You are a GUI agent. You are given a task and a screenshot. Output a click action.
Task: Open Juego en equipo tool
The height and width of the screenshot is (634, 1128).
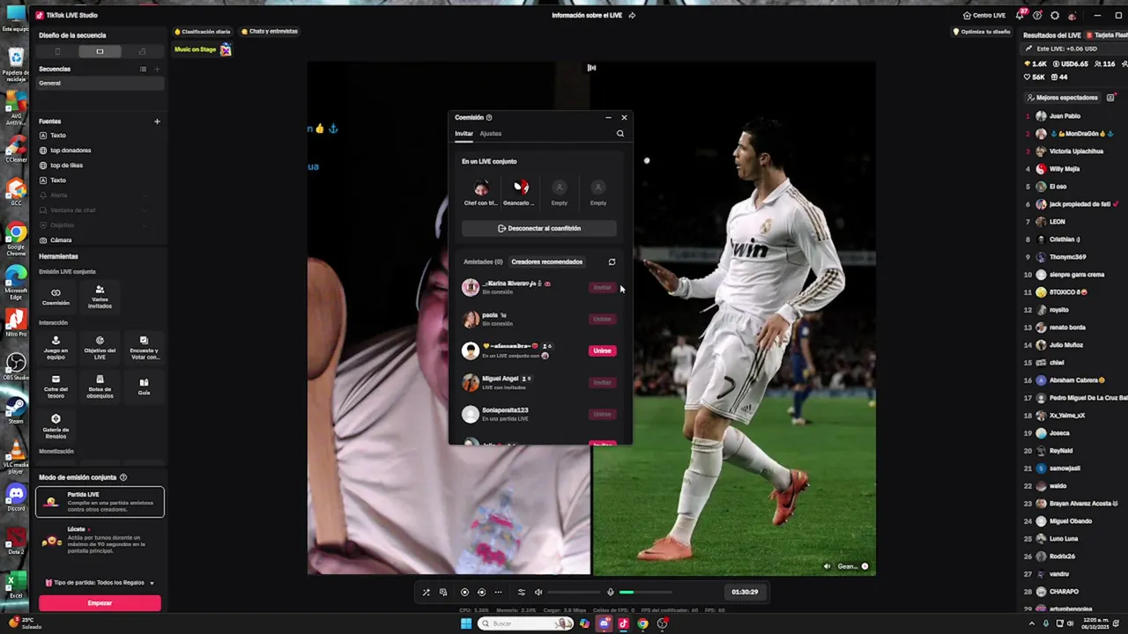(56, 347)
